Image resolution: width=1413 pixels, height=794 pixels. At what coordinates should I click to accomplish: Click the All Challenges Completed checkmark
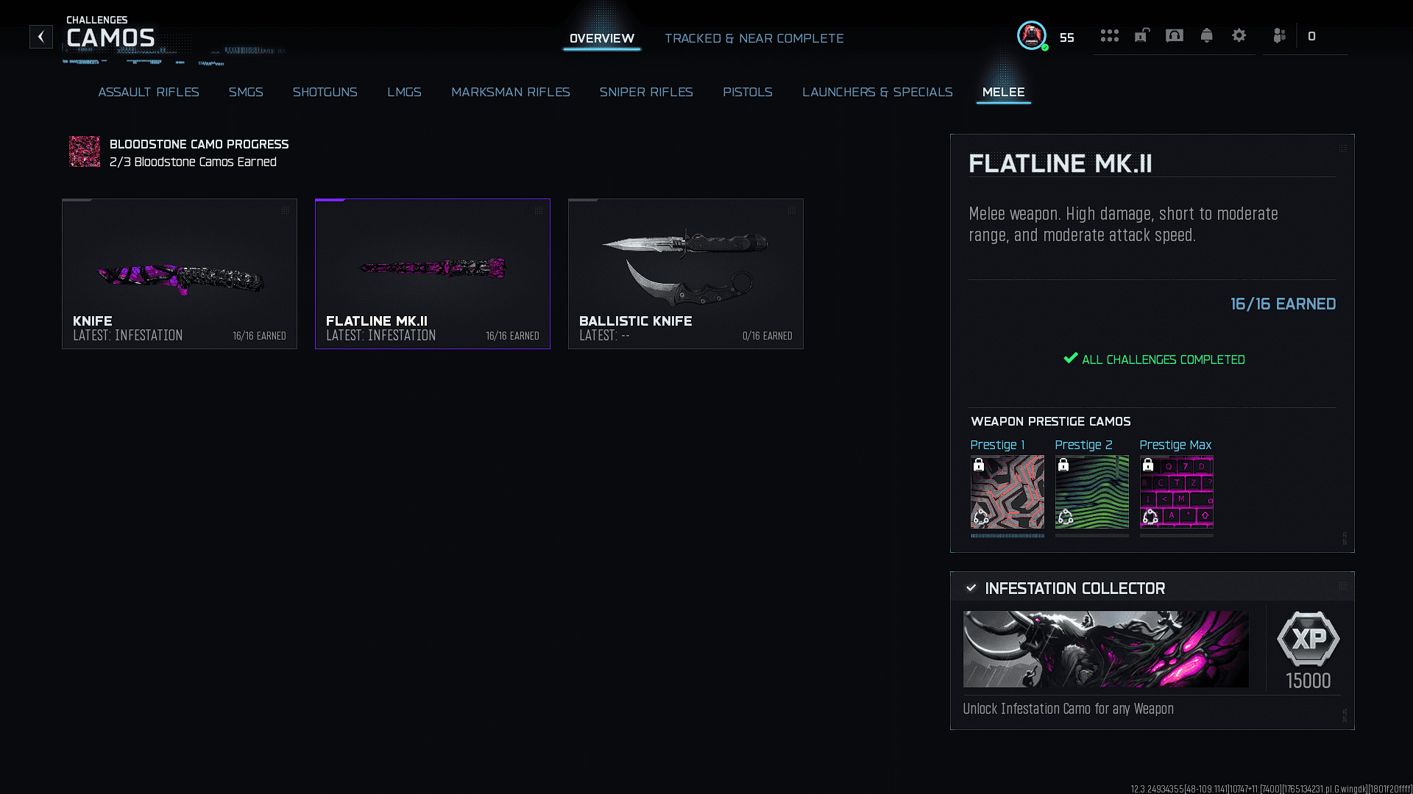pos(1071,359)
